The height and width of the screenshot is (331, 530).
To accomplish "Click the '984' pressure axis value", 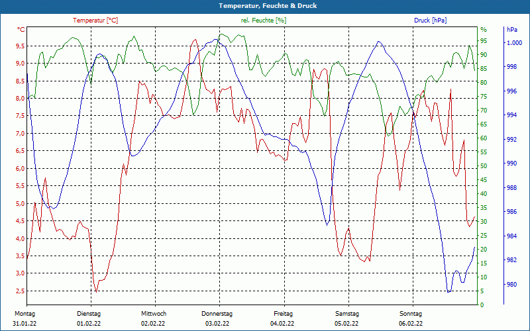I will (x=511, y=236).
